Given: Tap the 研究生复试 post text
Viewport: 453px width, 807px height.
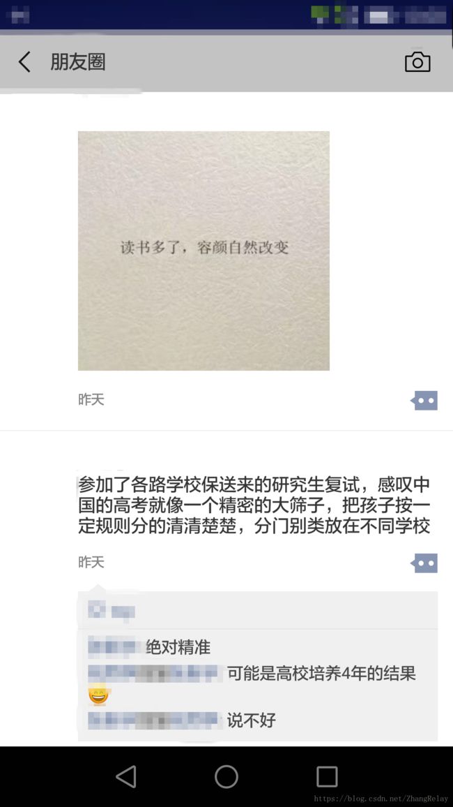Looking at the screenshot, I should pyautogui.click(x=254, y=505).
